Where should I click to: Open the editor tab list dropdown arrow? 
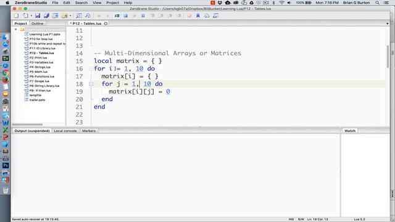[387, 23]
